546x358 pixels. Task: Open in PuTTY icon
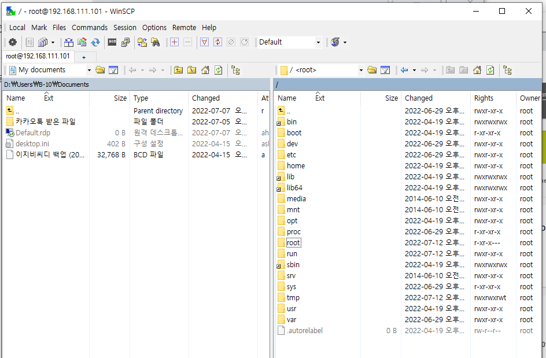point(126,42)
